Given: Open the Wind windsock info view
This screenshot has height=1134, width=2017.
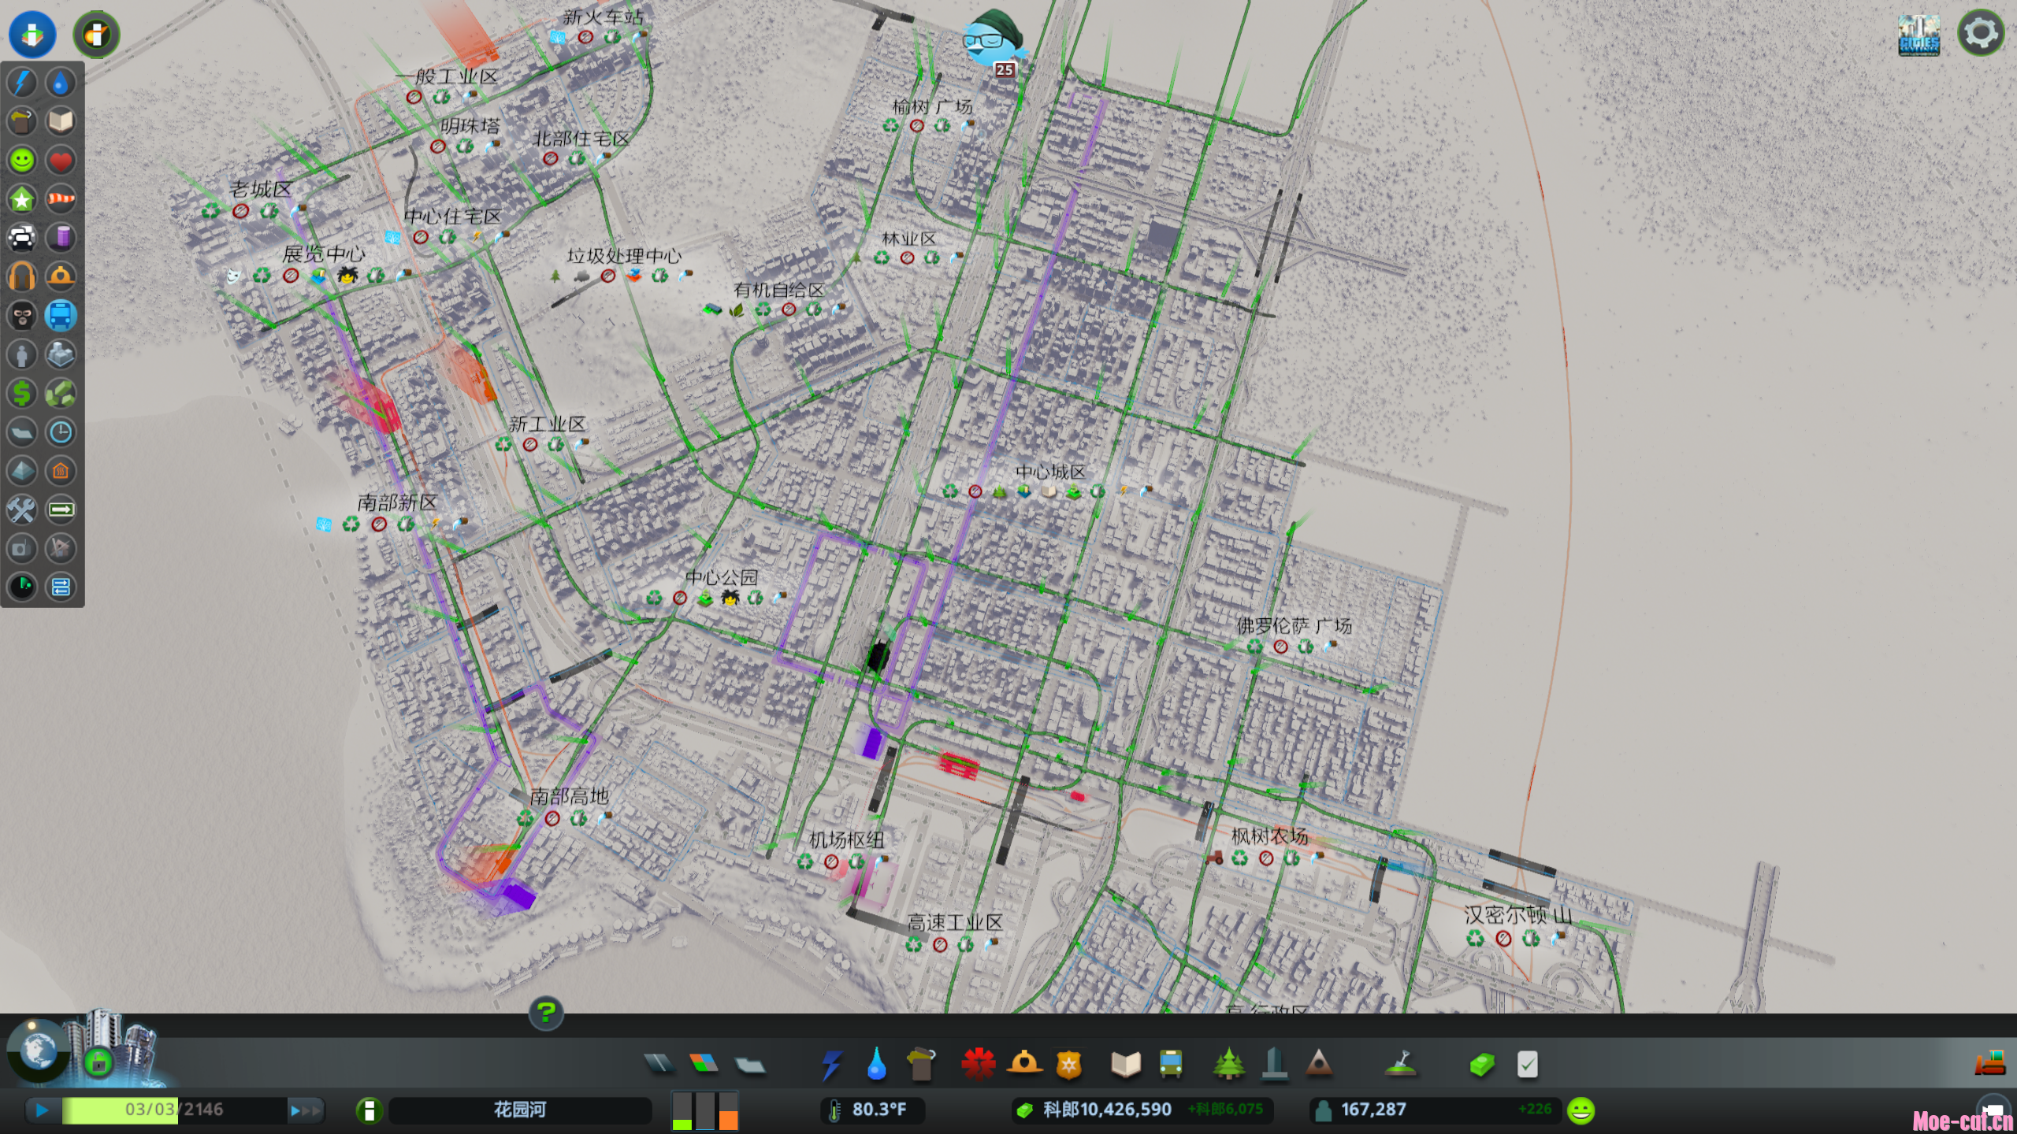Looking at the screenshot, I should pyautogui.click(x=61, y=199).
